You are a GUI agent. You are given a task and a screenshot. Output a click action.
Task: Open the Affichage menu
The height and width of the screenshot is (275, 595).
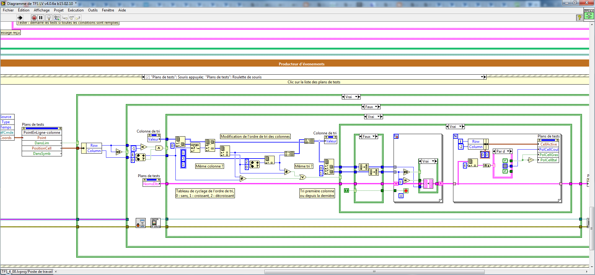(x=42, y=10)
